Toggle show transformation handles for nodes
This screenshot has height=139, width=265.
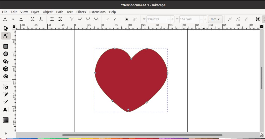258,19
